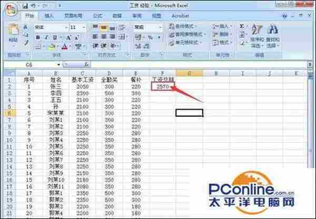Screen dimensions: 316x219
Task: Open the 公式 ribbon tab
Action: click(97, 16)
